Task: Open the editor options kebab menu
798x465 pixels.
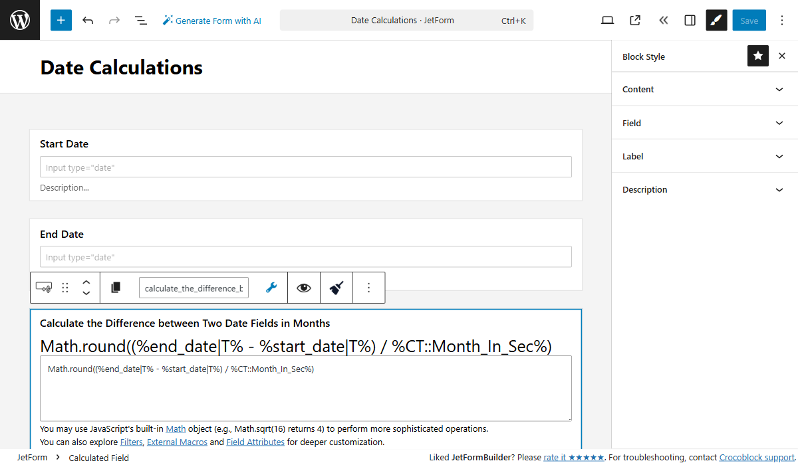Action: 782,20
